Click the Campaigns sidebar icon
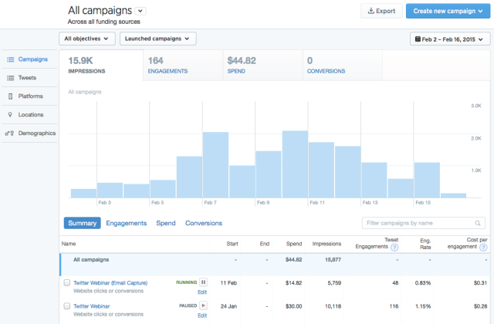Image resolution: width=494 pixels, height=324 pixels. coord(10,59)
